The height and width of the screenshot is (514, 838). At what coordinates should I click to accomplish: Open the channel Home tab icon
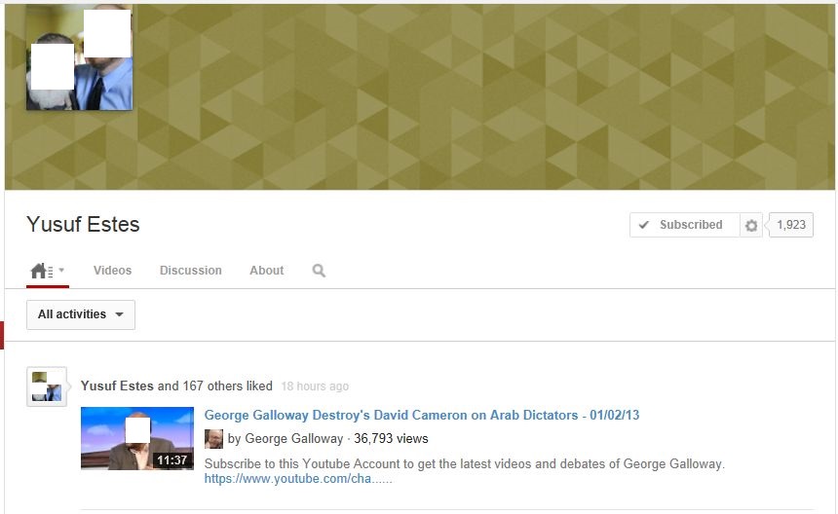[38, 271]
